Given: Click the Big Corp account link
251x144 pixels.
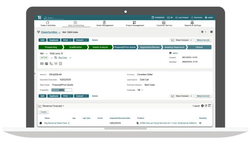Looking at the screenshot, I should point(62,58).
